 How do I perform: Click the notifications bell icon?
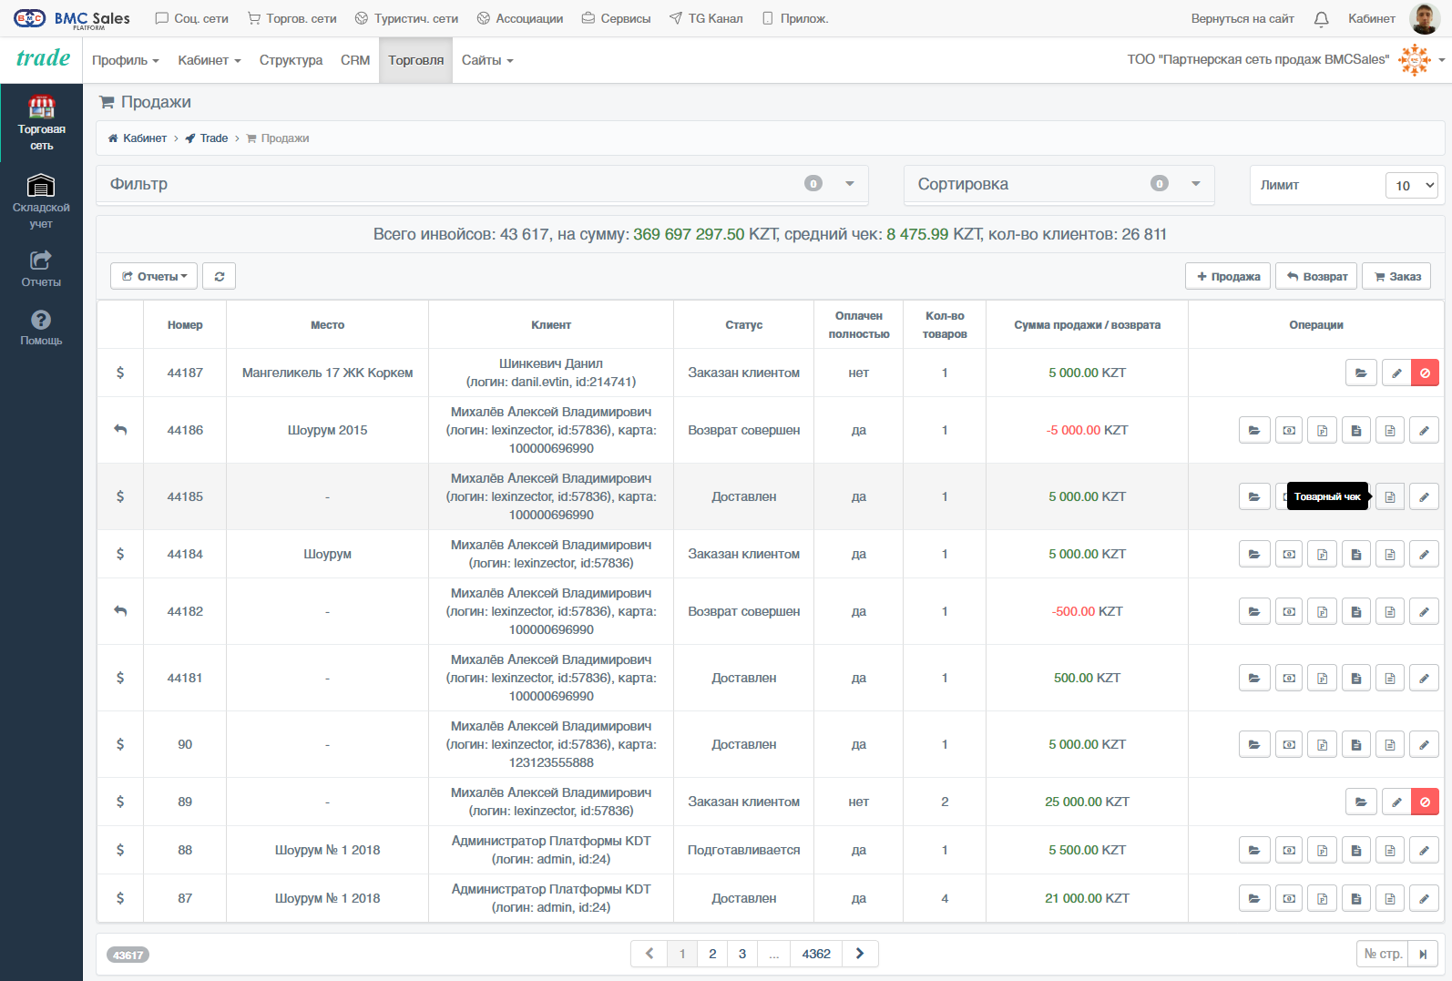pyautogui.click(x=1321, y=18)
